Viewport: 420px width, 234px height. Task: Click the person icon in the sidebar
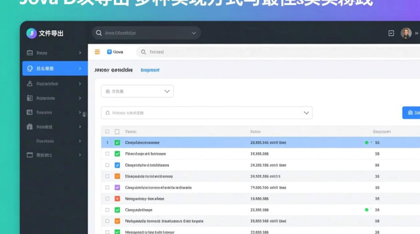coord(29,83)
